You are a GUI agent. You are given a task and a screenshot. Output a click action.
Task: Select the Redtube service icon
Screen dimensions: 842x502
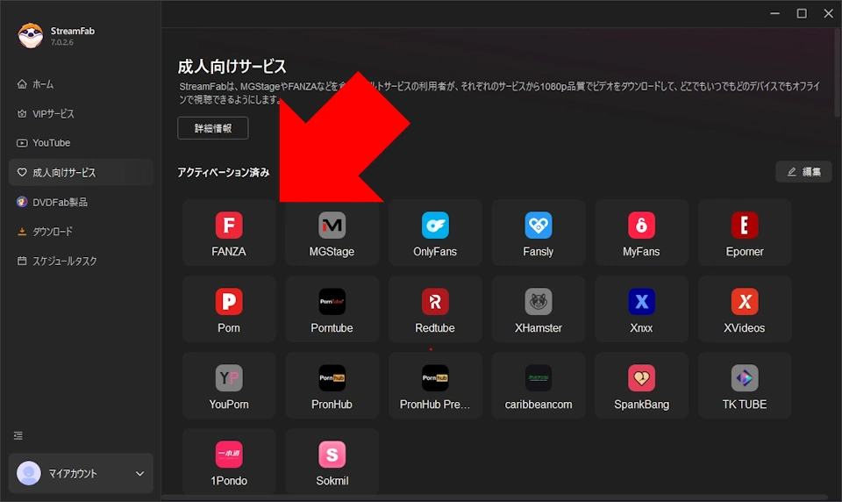point(435,302)
